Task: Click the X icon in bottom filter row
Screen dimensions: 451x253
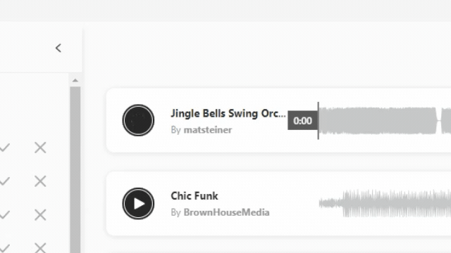Action: pos(40,248)
